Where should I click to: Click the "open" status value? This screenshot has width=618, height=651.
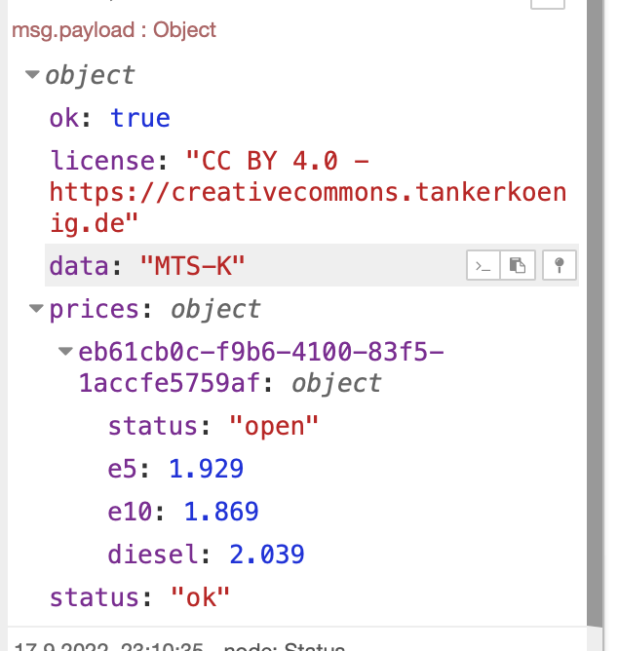273,426
